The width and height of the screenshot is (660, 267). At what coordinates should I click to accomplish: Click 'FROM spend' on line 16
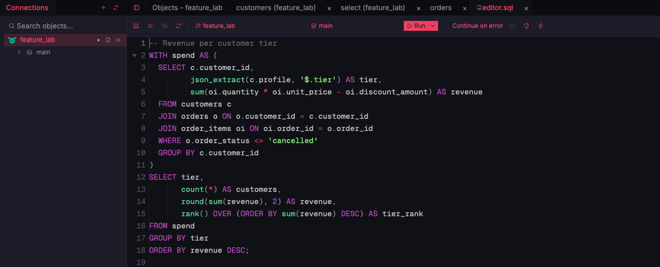coord(172,226)
